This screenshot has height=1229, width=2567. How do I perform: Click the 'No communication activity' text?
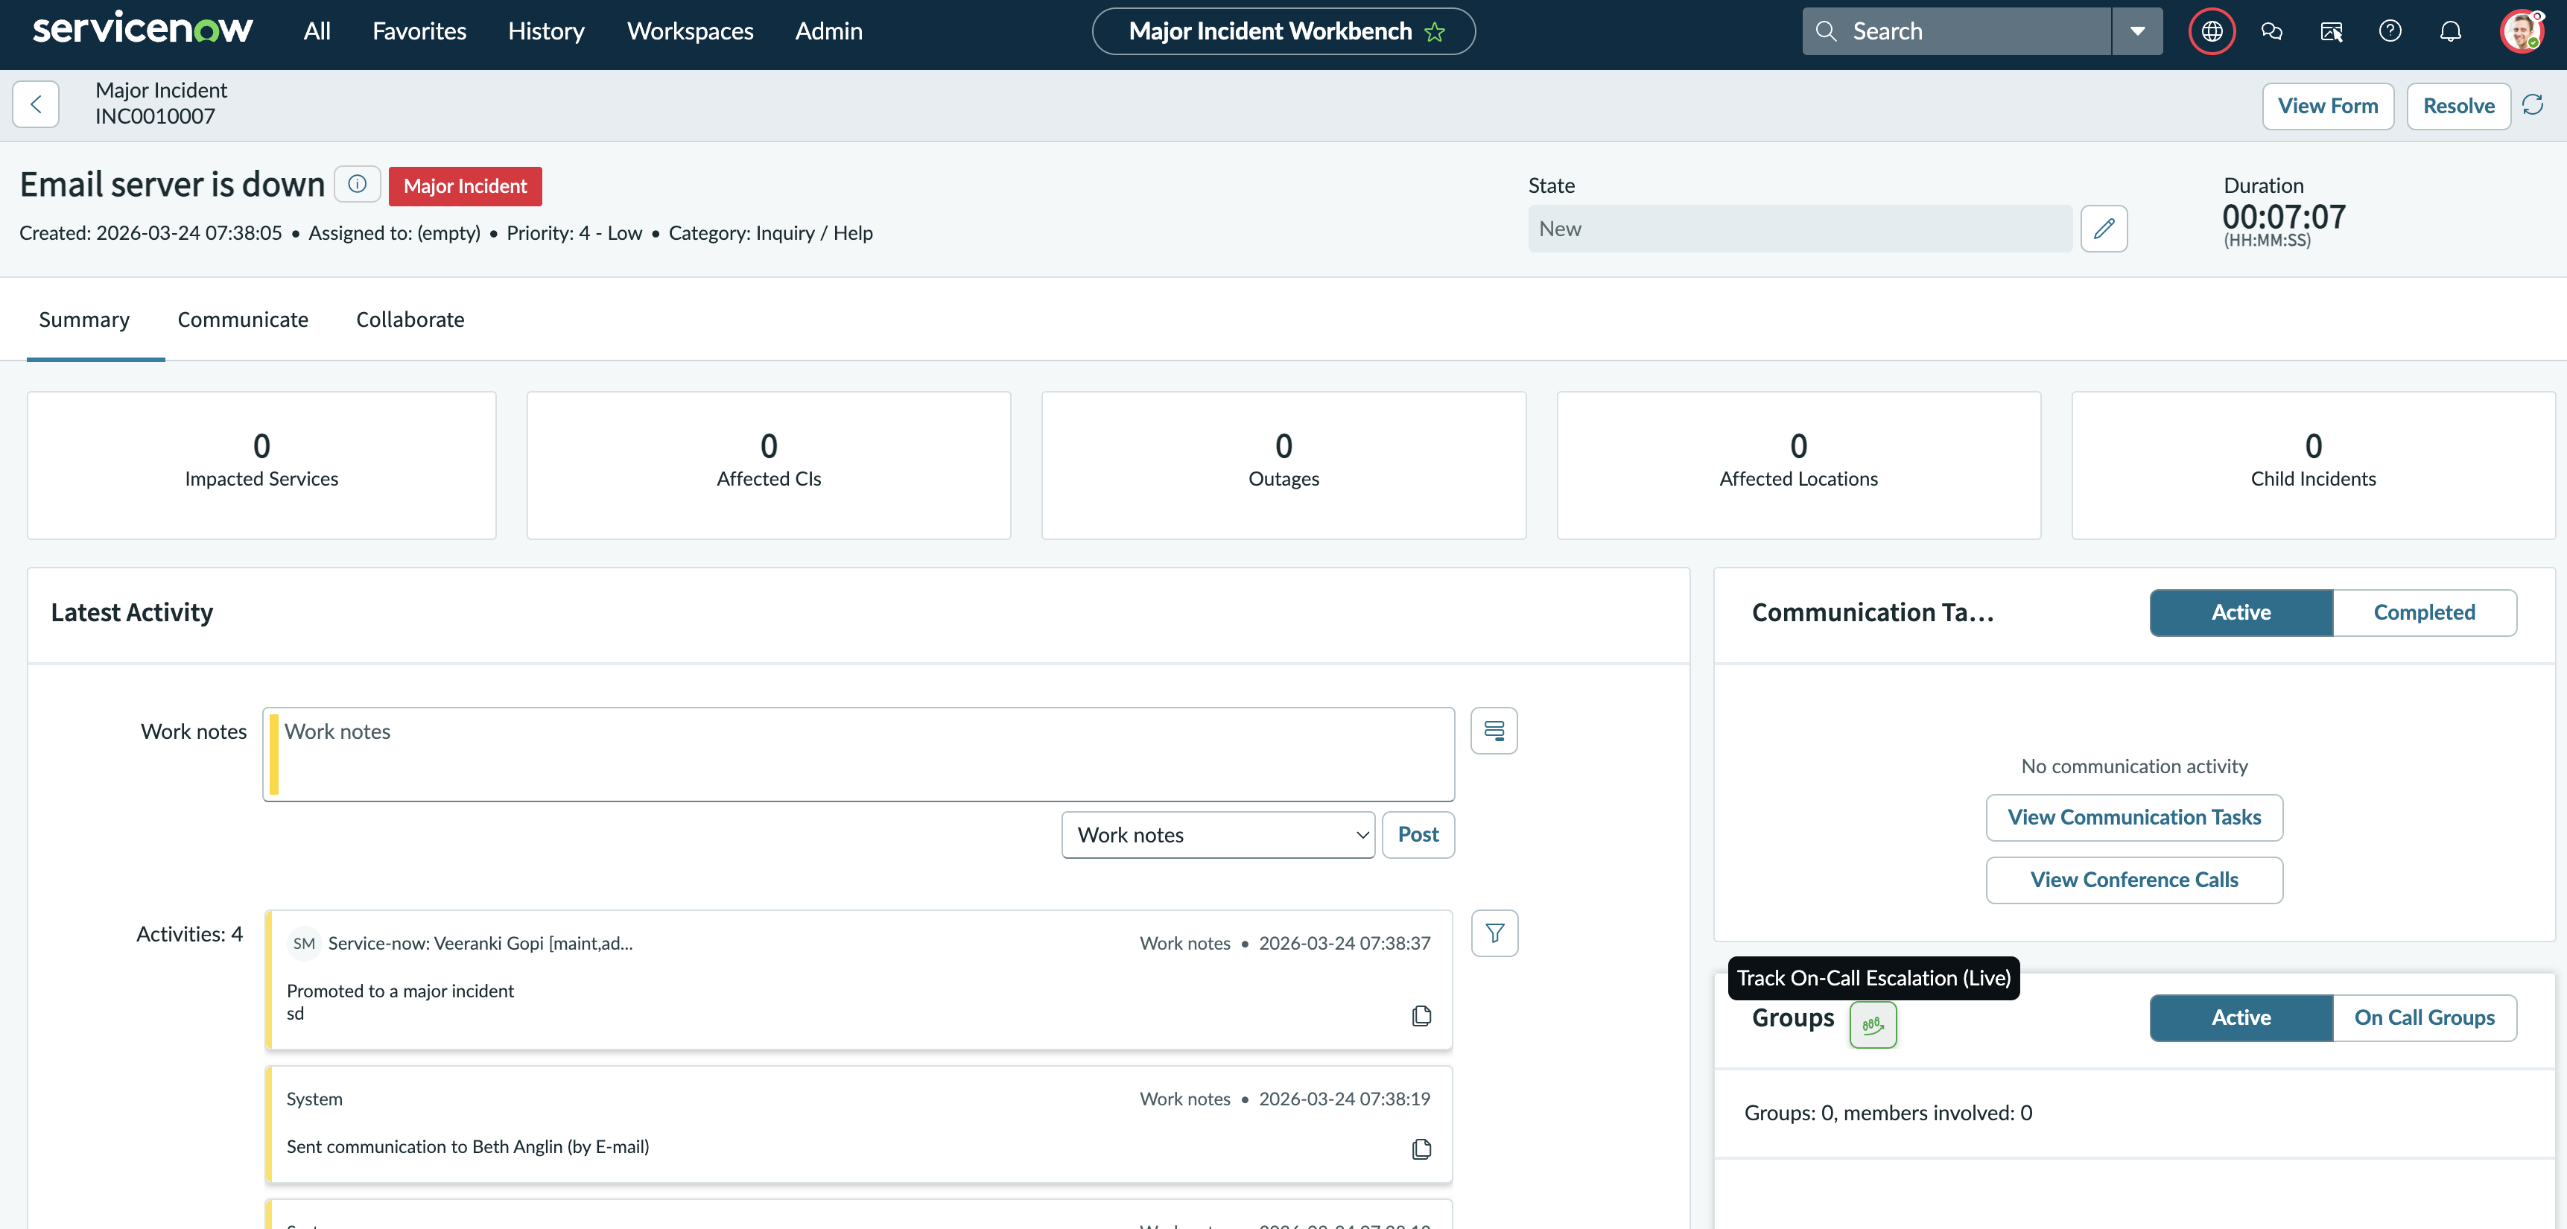point(2133,766)
